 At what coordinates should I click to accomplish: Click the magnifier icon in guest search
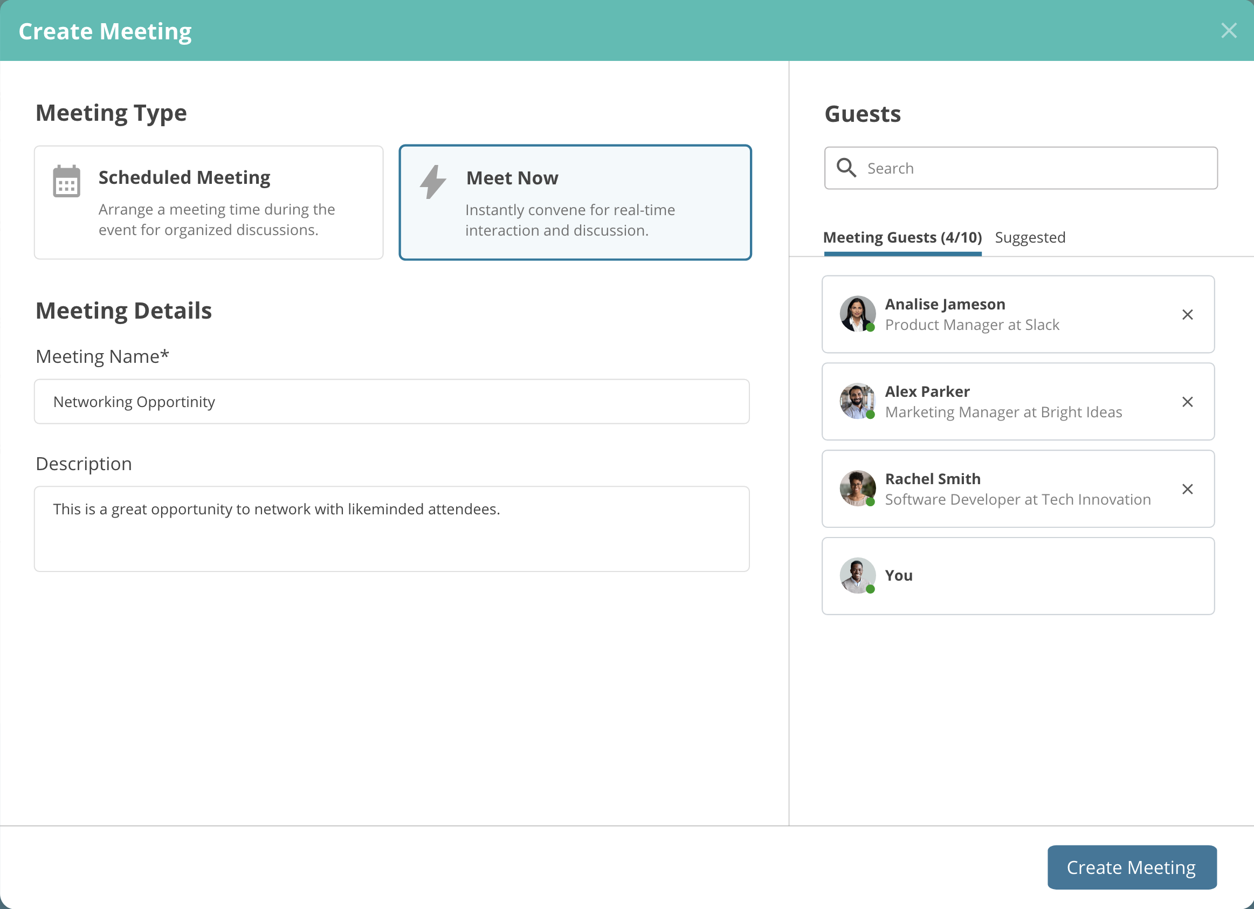[x=846, y=168]
